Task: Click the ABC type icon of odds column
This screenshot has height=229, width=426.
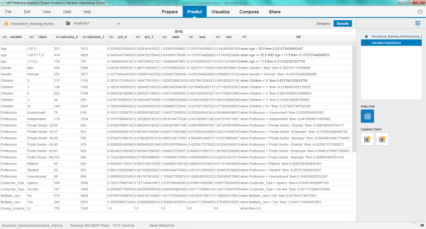Action: (165, 37)
